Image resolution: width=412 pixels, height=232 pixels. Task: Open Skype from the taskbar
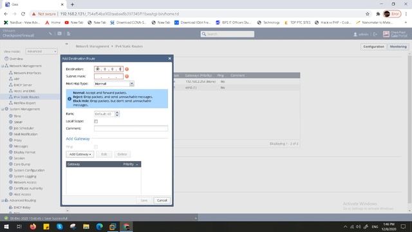point(60,227)
